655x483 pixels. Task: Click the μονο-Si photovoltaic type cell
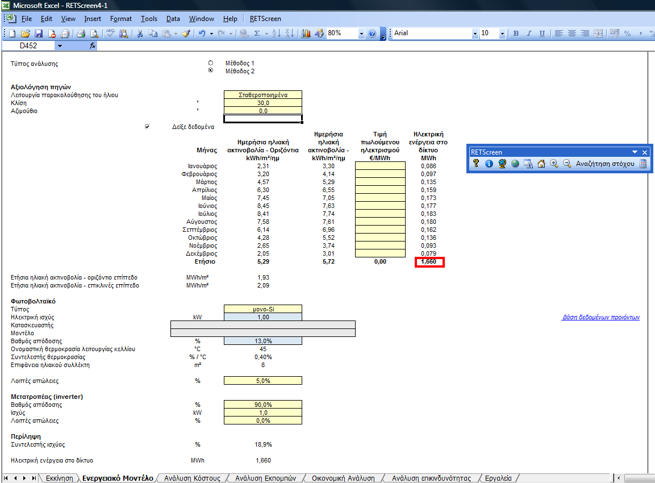[263, 309]
